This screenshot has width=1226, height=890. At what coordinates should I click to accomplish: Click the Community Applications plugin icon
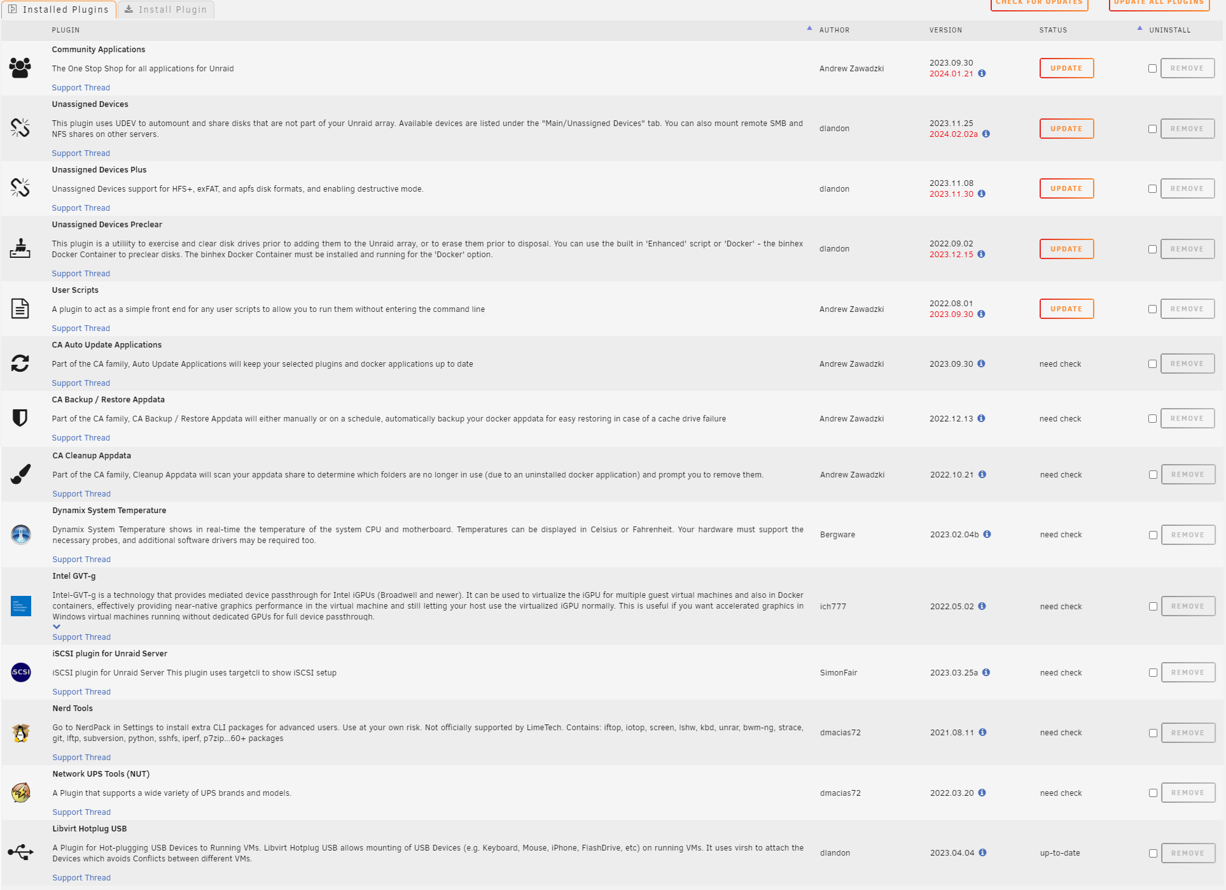(x=20, y=67)
